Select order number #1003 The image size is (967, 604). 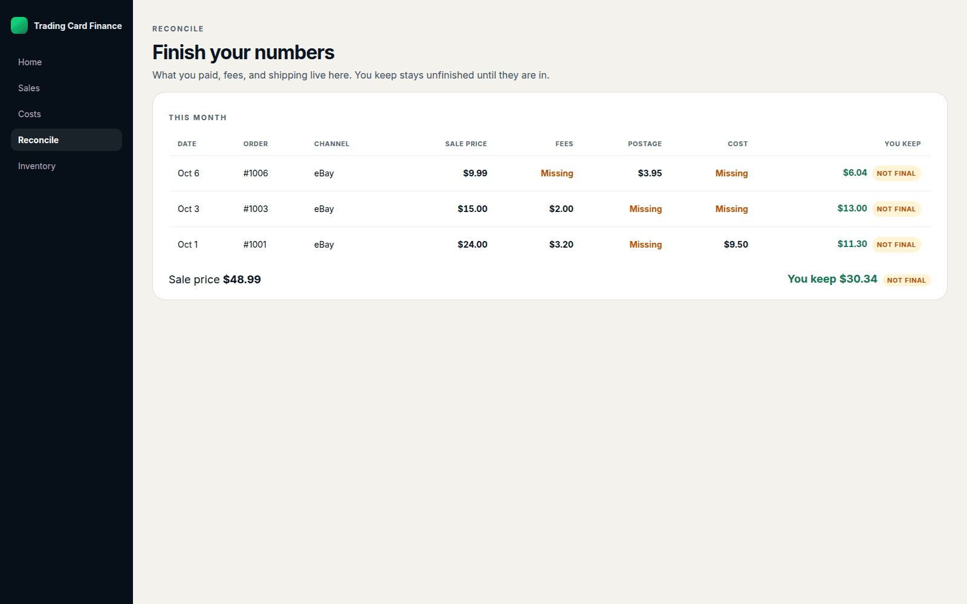click(256, 209)
